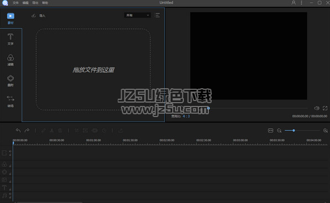Click the scissors split icon
The width and height of the screenshot is (330, 203).
pyautogui.click(x=52, y=130)
